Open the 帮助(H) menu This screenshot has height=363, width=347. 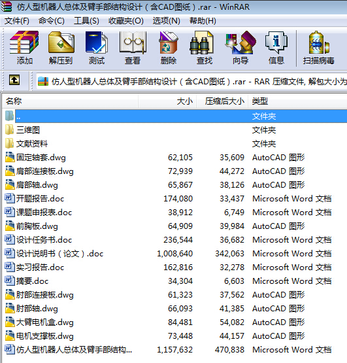(x=203, y=21)
